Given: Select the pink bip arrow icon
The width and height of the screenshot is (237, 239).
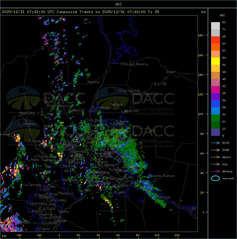Looking at the screenshot, I should 215,164.
